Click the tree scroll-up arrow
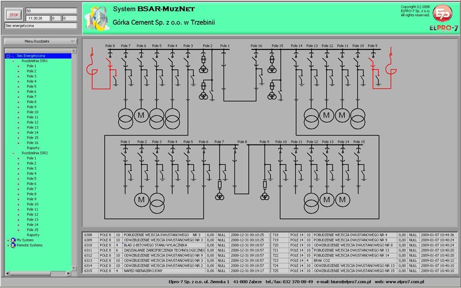Viewport: 461px width, 288px height. 74,51
